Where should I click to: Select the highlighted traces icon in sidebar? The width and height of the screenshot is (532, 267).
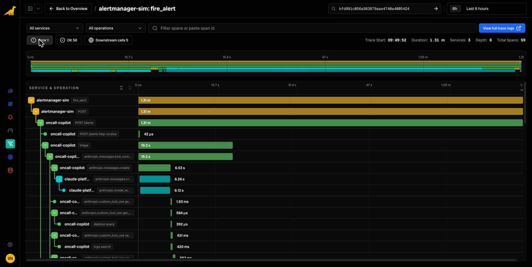pyautogui.click(x=10, y=144)
